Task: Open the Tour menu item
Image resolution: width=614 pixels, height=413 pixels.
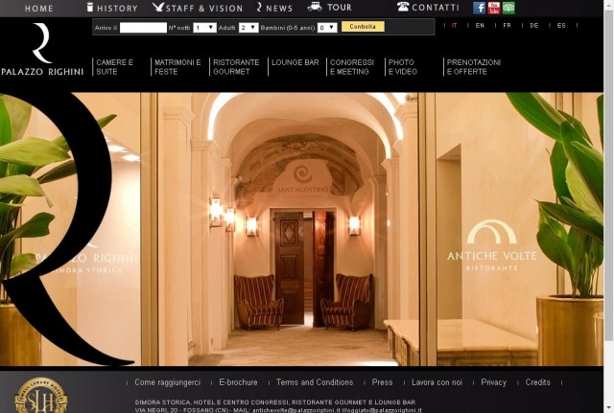Action: pos(339,8)
